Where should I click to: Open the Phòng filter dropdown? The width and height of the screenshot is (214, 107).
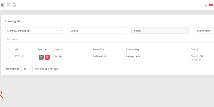[x=160, y=31]
